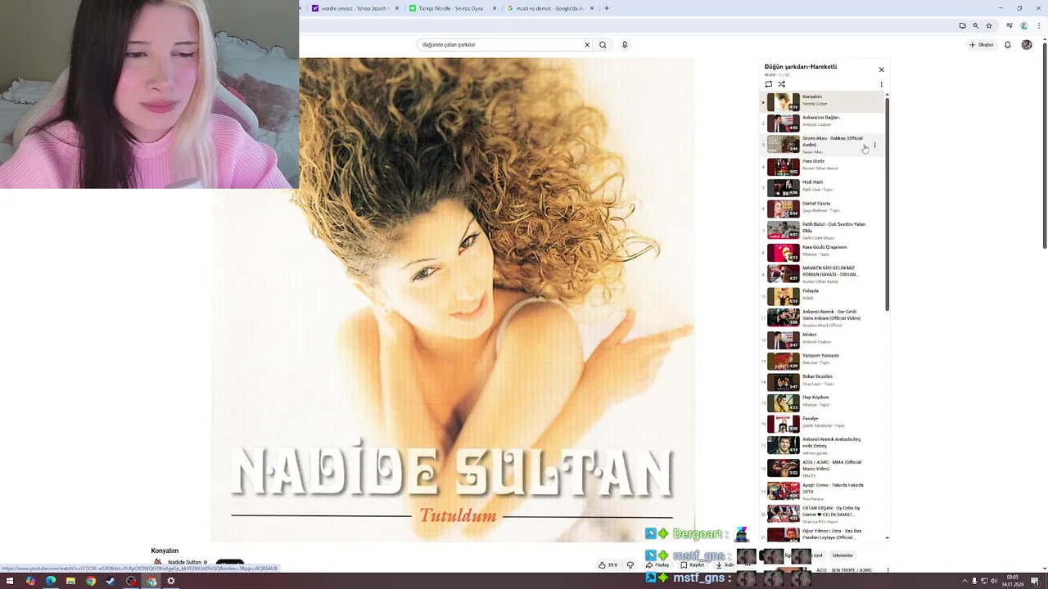Click the magnifier search button
The width and height of the screenshot is (1048, 589).
(x=603, y=45)
